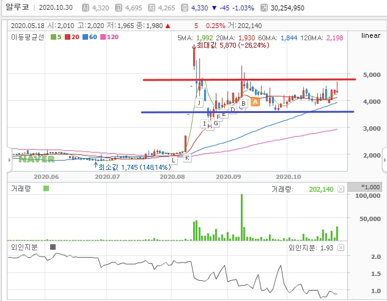The image size is (387, 301).
Task: Open the D event marker on chart
Action: [233, 109]
